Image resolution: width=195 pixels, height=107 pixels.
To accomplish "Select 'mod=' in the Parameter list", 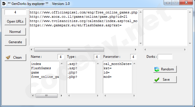I will pyautogui.click(x=107, y=77).
